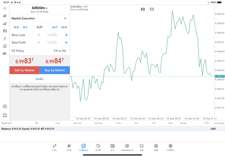
Task: Open the mailbox tab with @ icon
Action: tap(127, 148)
